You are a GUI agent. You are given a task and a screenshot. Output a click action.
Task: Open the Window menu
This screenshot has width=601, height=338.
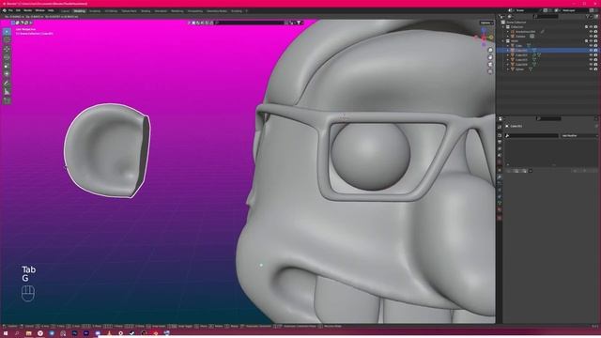39,10
